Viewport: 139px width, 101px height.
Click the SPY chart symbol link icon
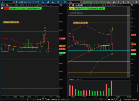(84, 2)
